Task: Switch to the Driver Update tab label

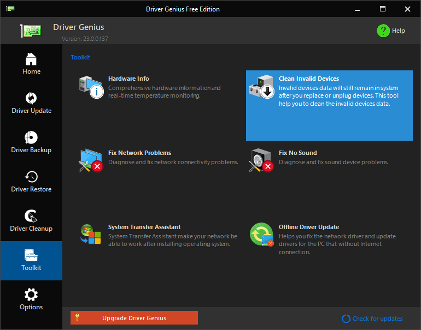Action: tap(31, 111)
